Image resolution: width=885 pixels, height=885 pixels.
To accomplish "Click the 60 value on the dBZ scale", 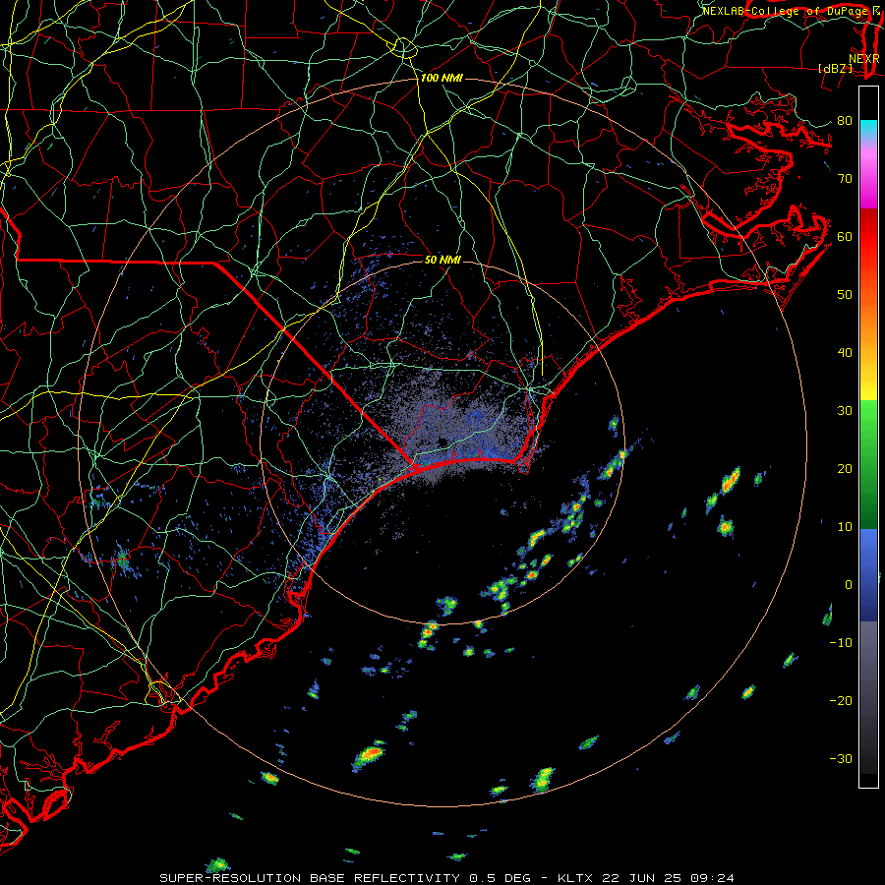I will 845,236.
